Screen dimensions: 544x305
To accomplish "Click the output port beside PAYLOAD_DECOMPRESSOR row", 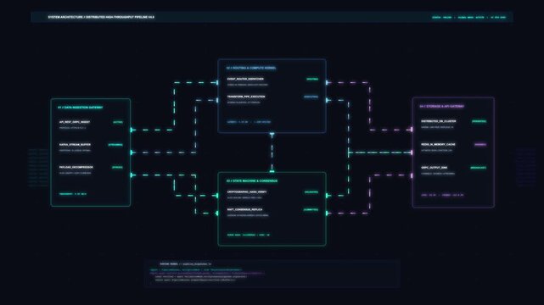I will 132,175.
